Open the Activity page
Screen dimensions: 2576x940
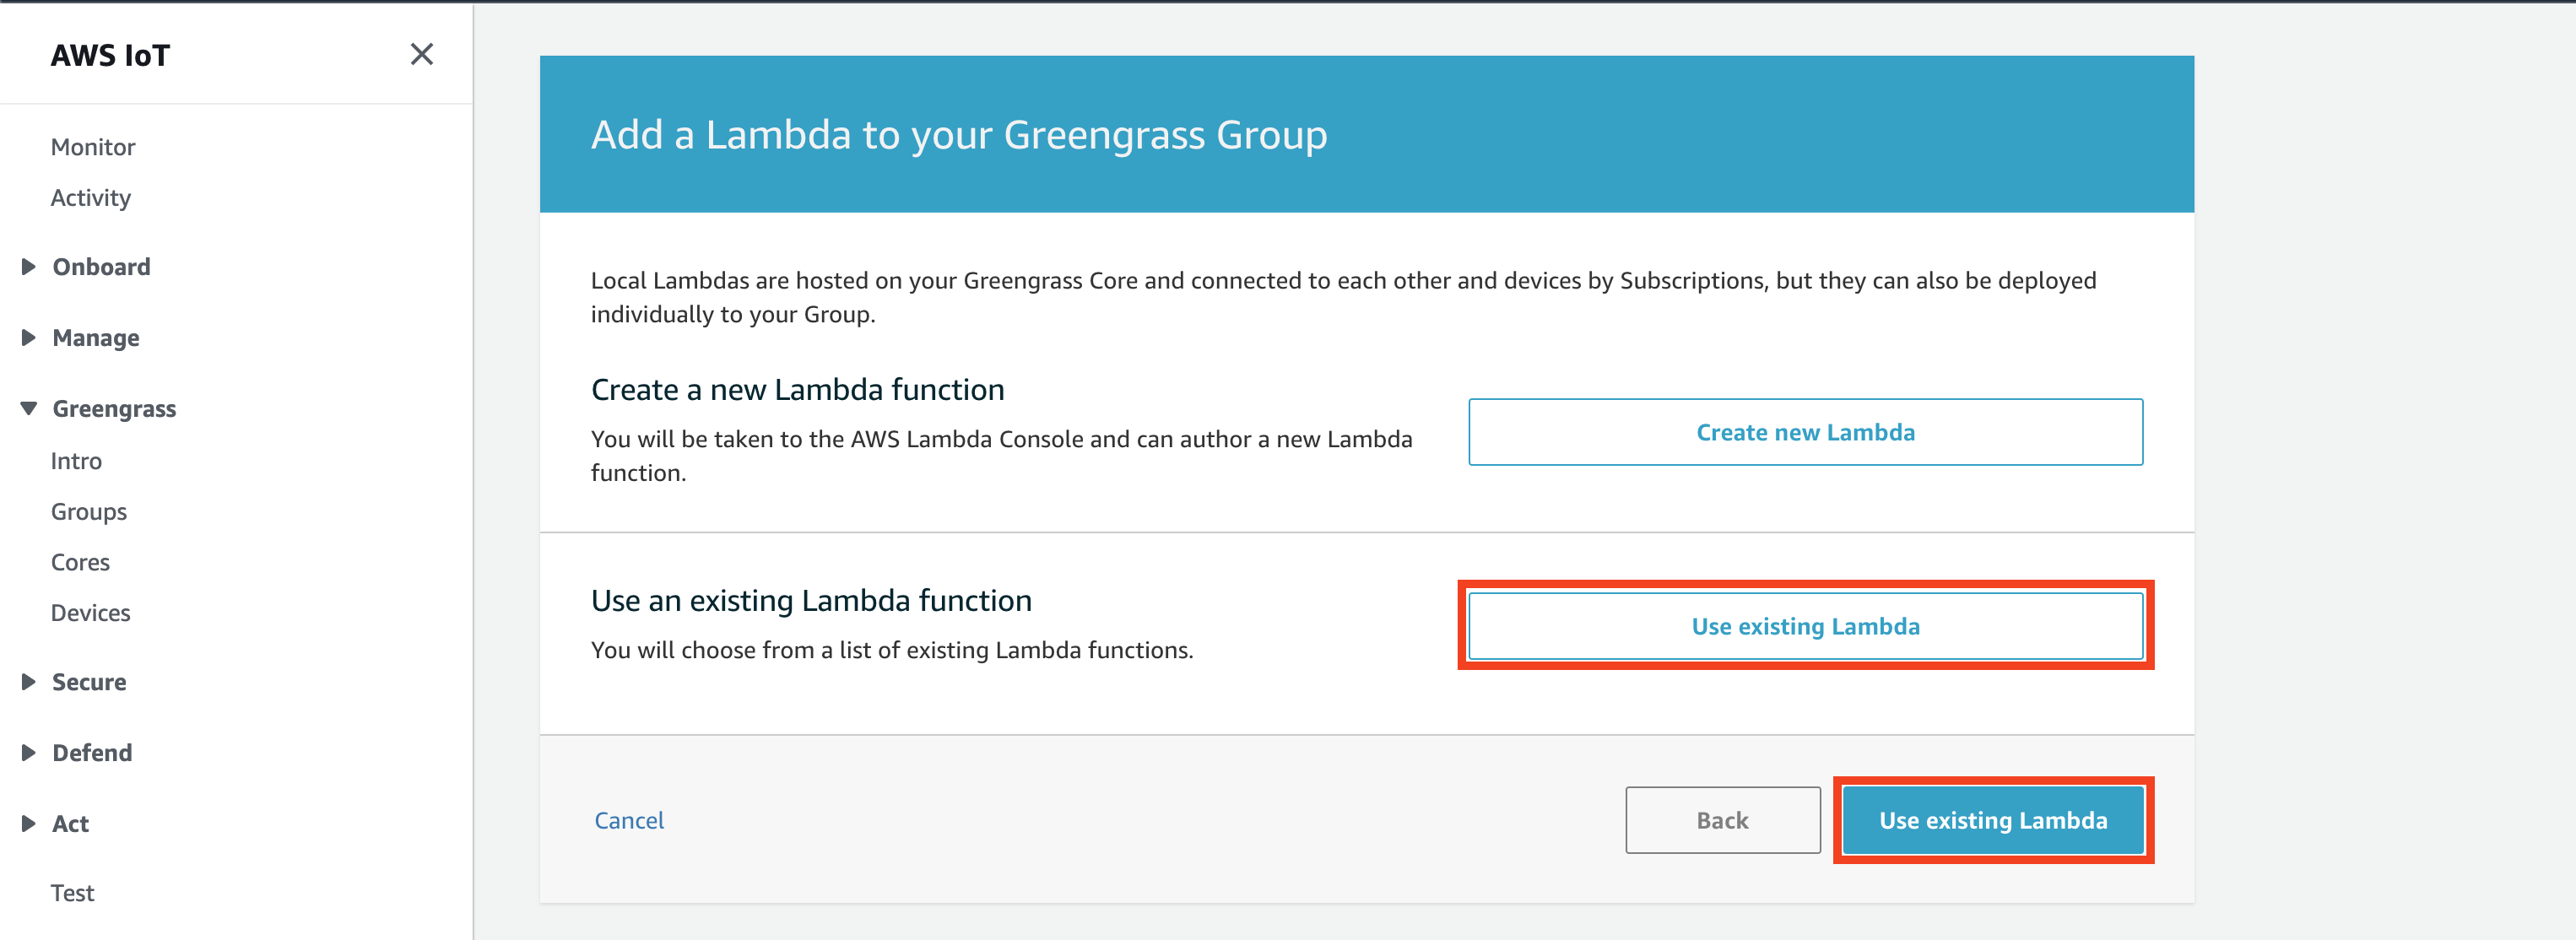point(91,198)
